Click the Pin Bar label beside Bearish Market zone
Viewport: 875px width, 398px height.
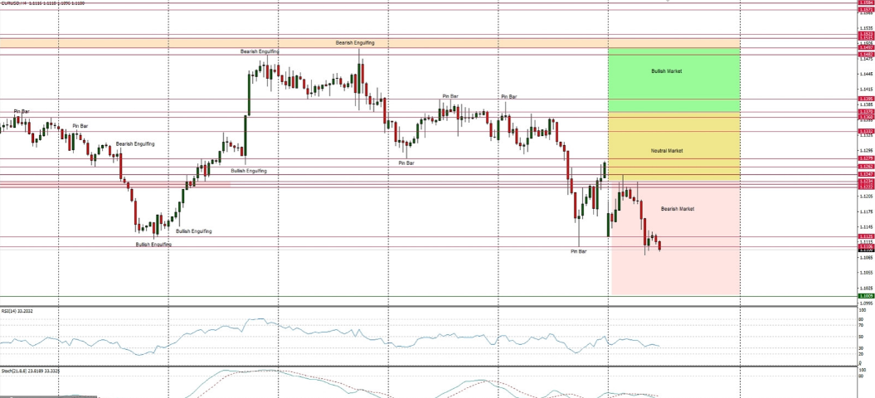coord(578,250)
